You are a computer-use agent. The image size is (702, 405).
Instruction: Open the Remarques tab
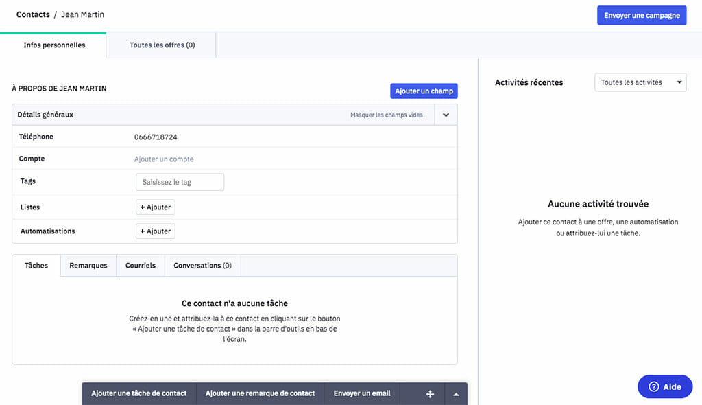click(x=88, y=265)
